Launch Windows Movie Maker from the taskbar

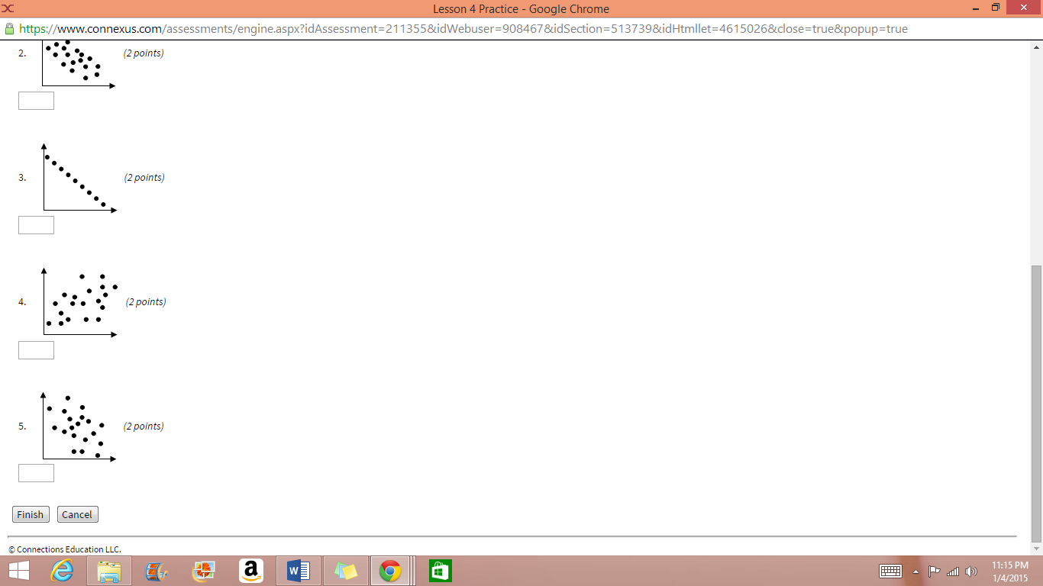155,570
